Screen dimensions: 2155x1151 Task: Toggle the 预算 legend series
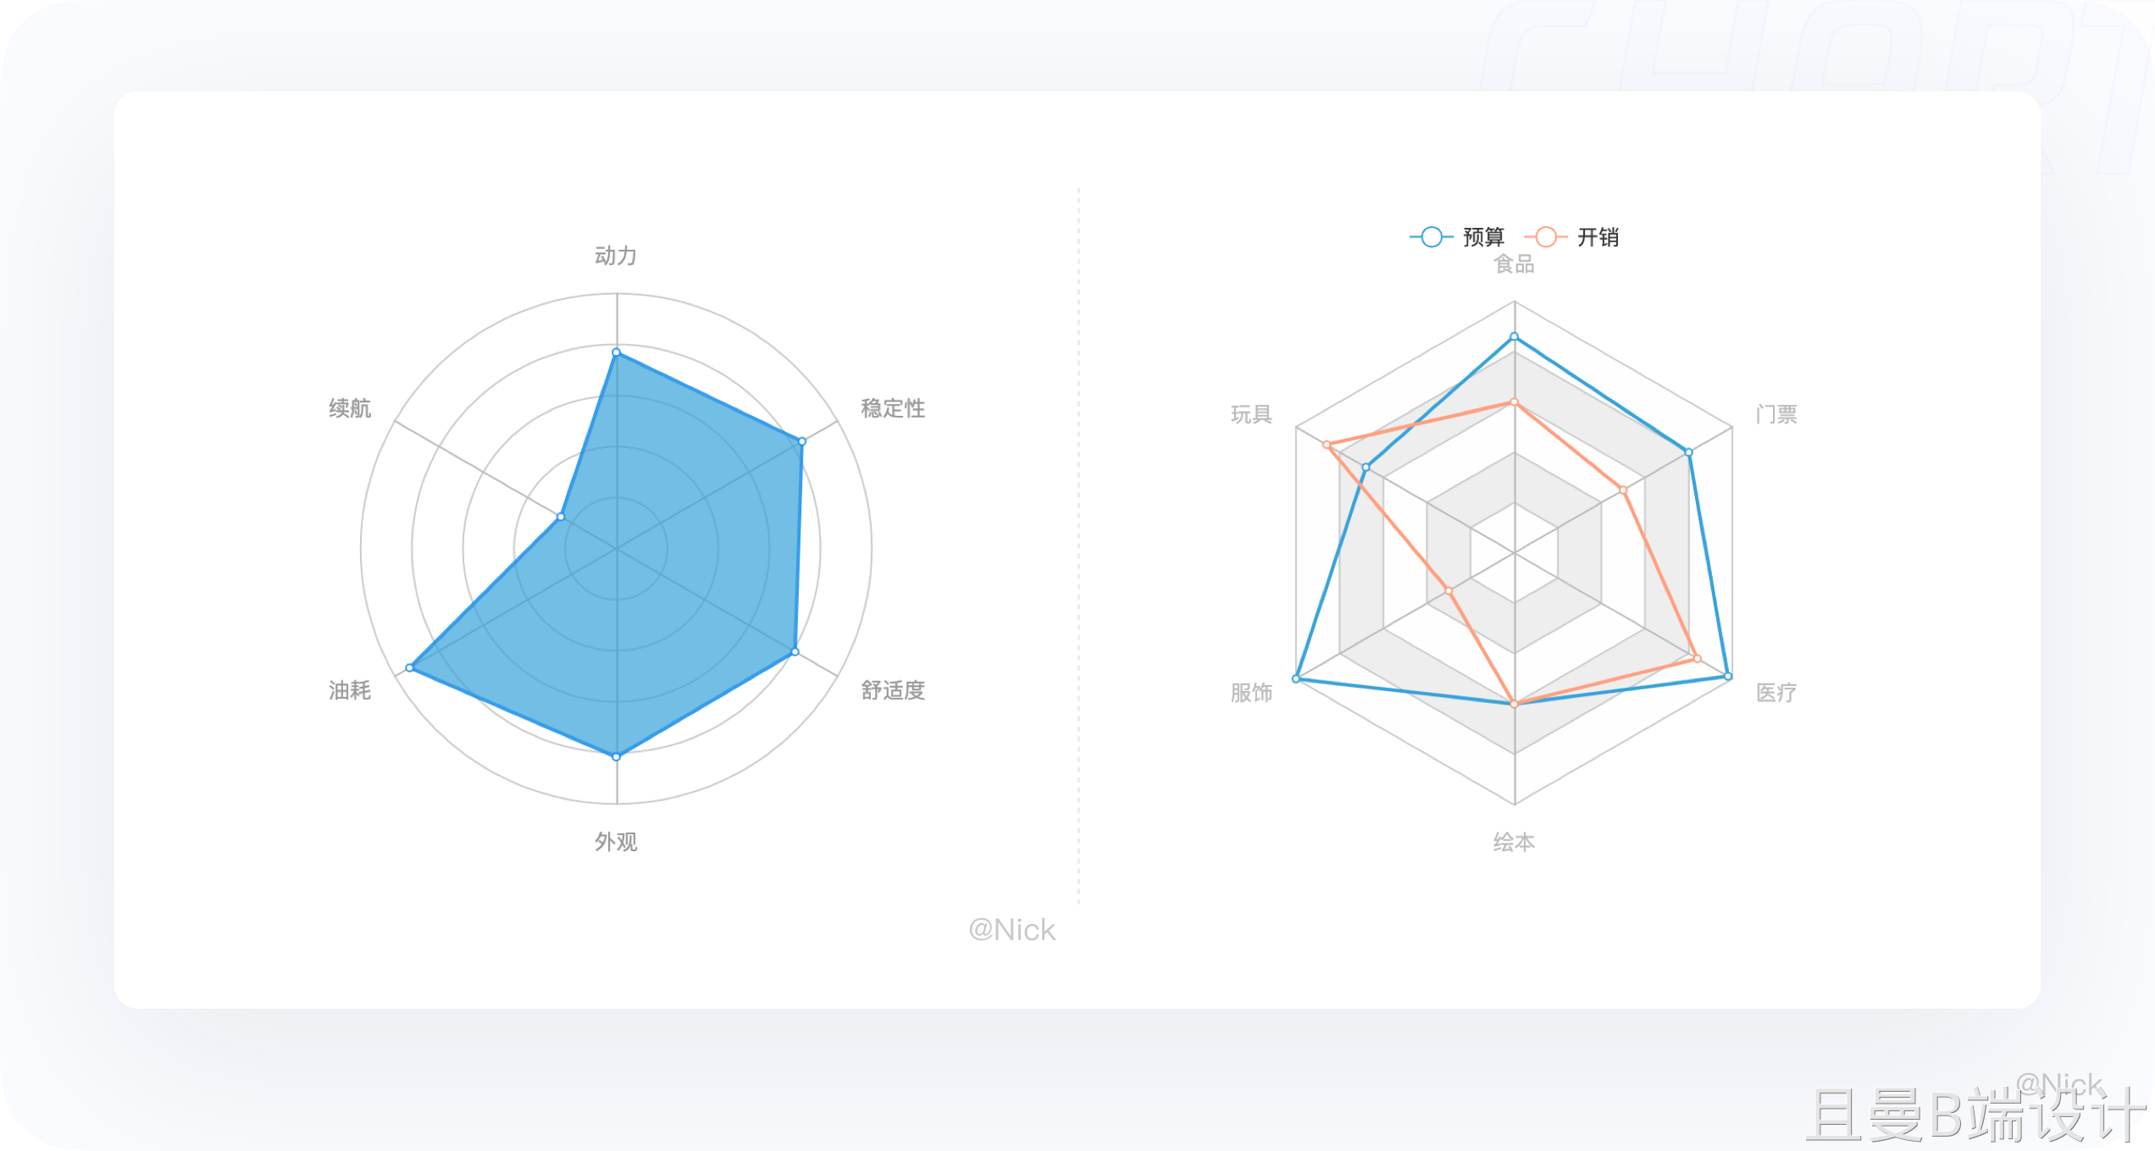point(1458,237)
